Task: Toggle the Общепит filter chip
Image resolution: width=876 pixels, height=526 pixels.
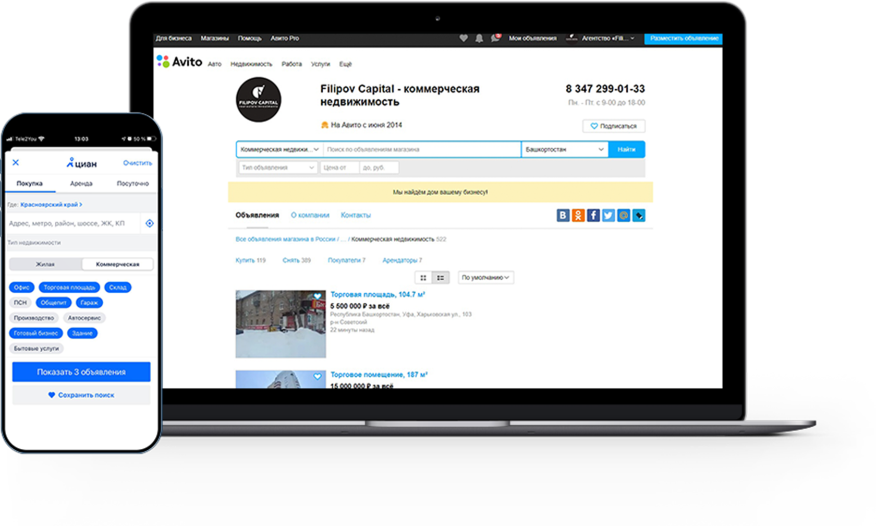Action: pyautogui.click(x=54, y=303)
